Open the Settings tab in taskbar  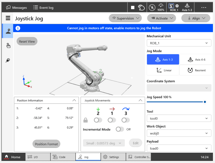pos(113,157)
